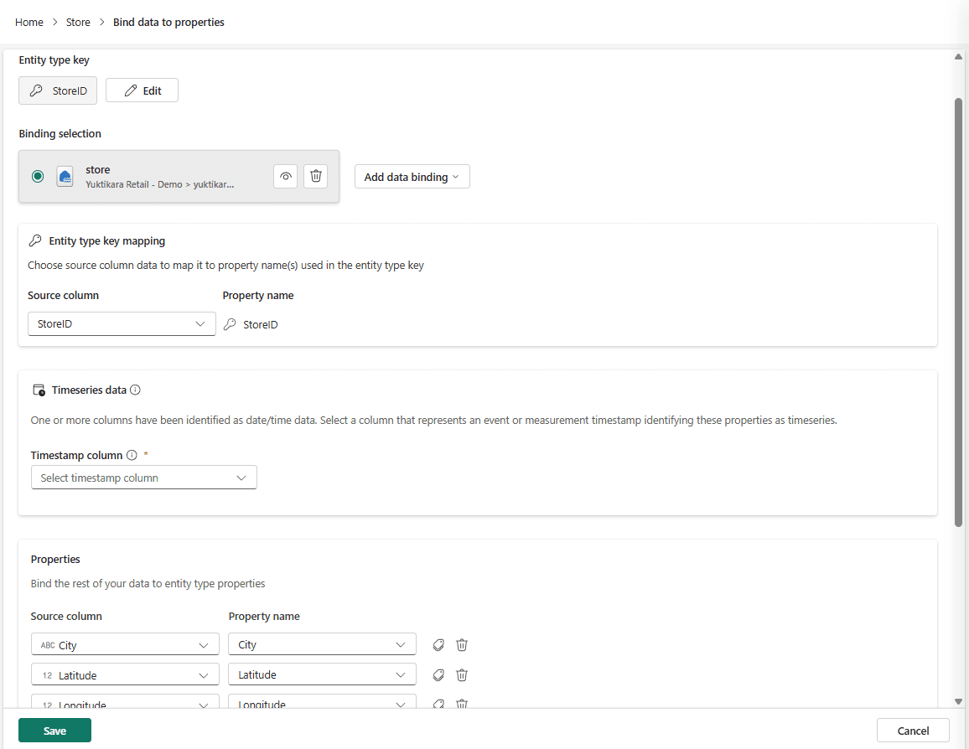The width and height of the screenshot is (969, 749).
Task: Click the key icon next to StoreID property name
Action: coord(230,324)
